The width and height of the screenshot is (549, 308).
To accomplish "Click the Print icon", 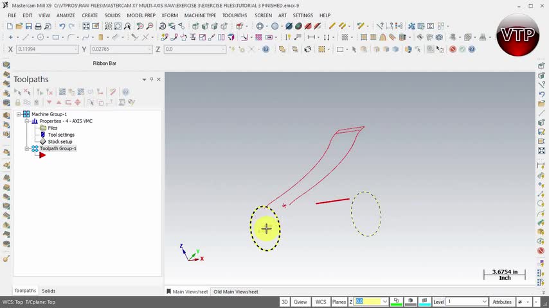I will [x=38, y=26].
